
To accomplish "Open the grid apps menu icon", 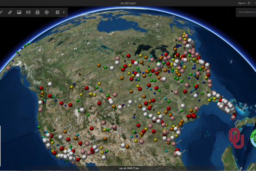I will 57,12.
